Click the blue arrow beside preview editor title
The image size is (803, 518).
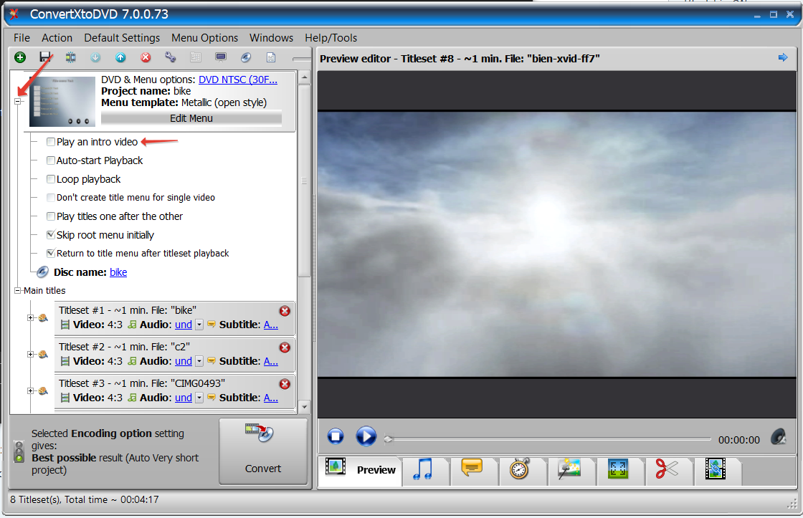[782, 57]
